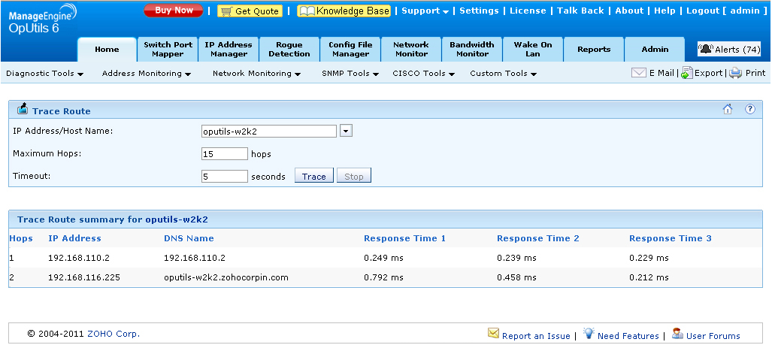Open the Wake On Lan tab
The image size is (772, 345).
pyautogui.click(x=533, y=49)
